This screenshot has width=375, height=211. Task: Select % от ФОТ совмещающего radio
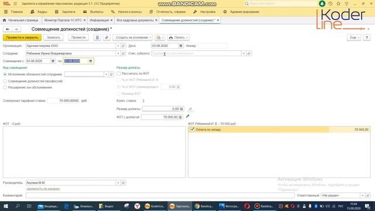tap(118, 87)
